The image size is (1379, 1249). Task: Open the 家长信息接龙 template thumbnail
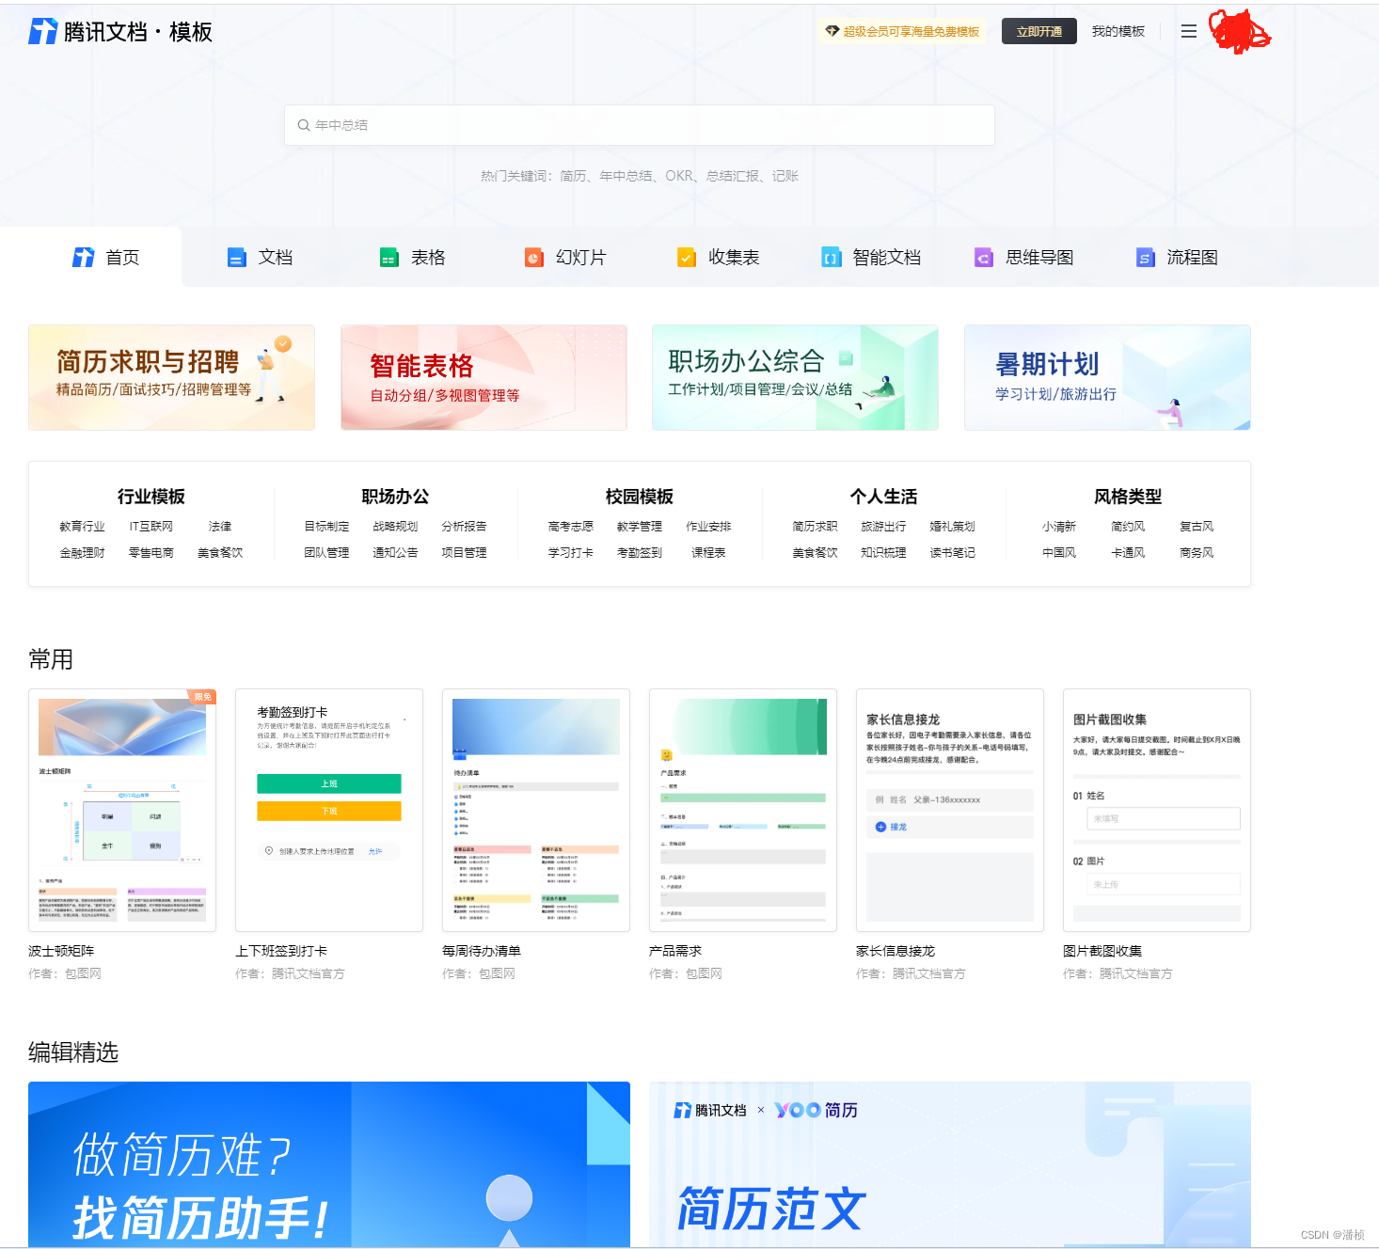(950, 810)
